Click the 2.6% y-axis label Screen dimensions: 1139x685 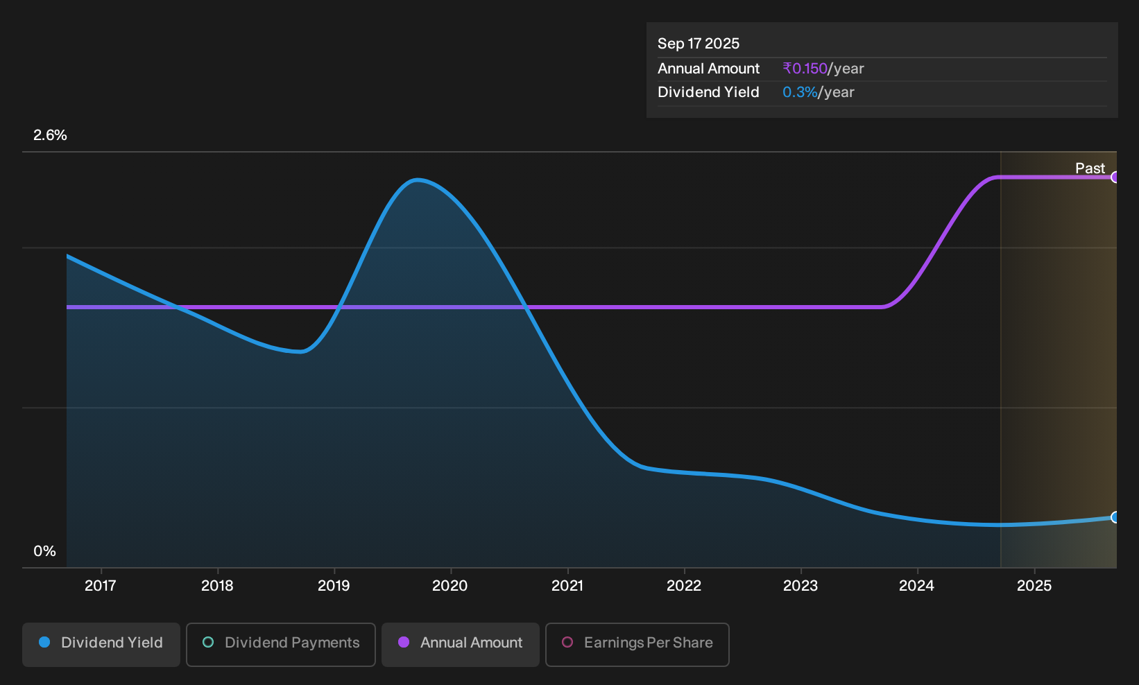(50, 135)
